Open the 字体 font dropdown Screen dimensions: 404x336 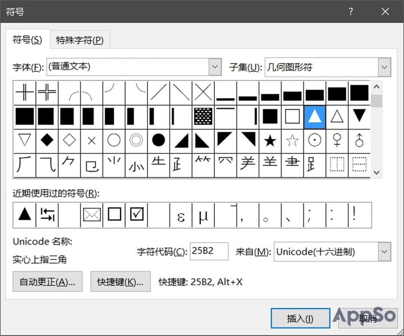(215, 67)
